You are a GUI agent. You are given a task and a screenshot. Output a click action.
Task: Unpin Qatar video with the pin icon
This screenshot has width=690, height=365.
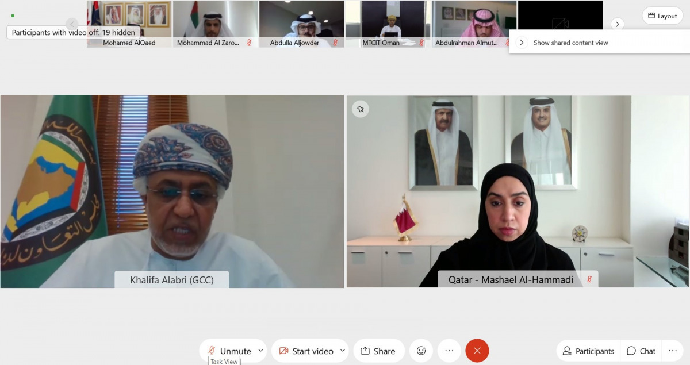pyautogui.click(x=361, y=109)
